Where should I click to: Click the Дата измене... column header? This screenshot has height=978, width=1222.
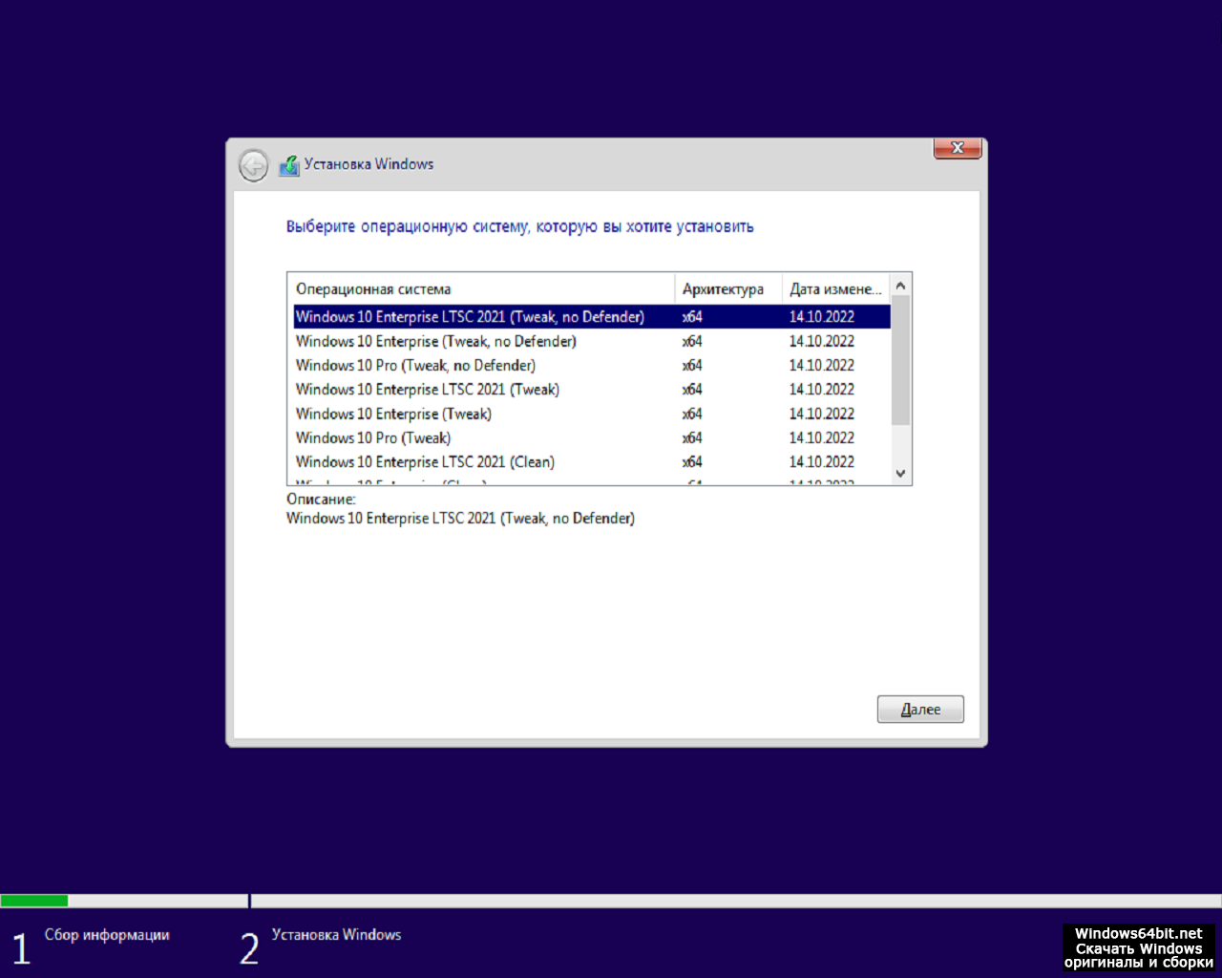pyautogui.click(x=834, y=289)
